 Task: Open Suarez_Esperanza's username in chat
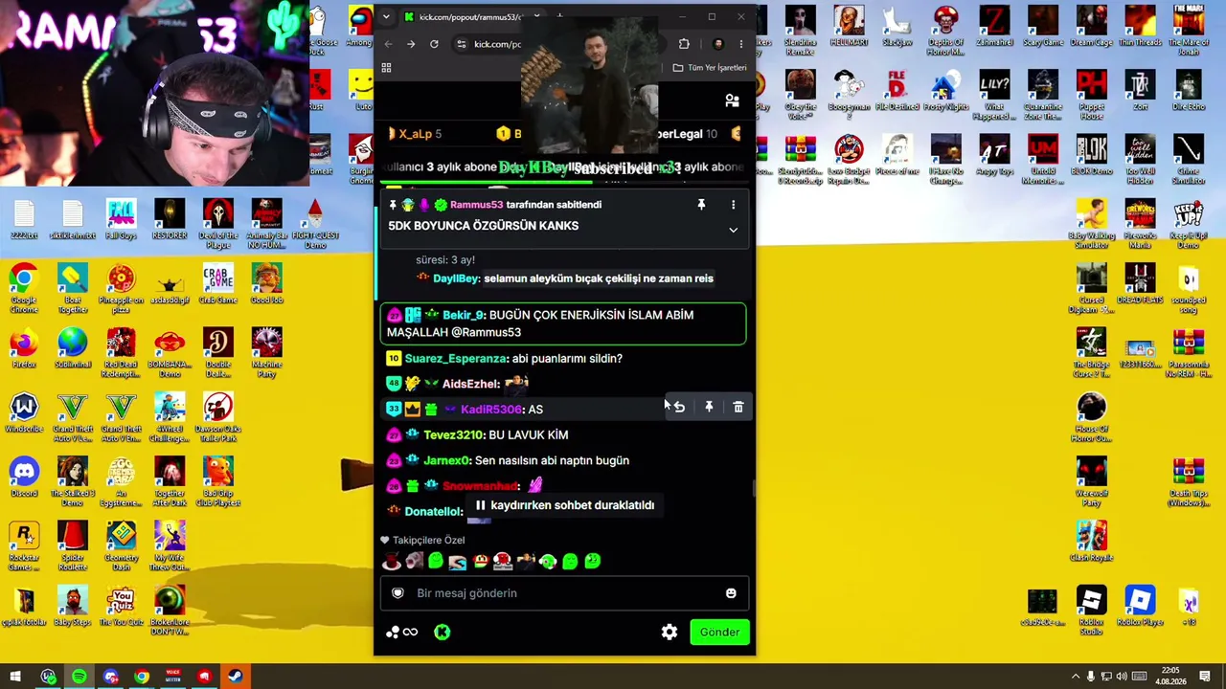pyautogui.click(x=455, y=359)
